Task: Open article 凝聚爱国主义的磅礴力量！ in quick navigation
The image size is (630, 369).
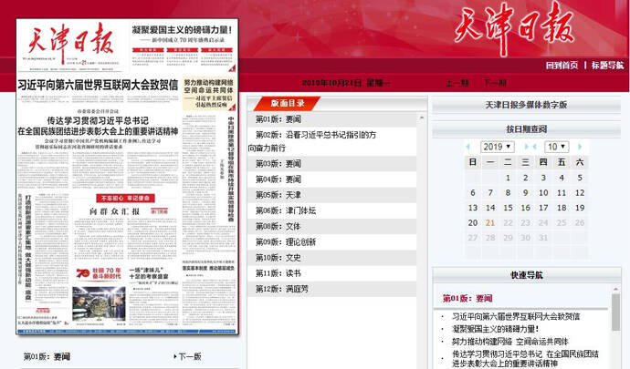Action: tap(495, 329)
